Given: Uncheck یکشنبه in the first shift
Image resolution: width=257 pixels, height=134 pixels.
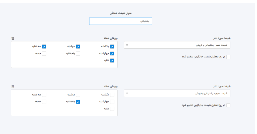Looking at the screenshot, I should (112, 46).
